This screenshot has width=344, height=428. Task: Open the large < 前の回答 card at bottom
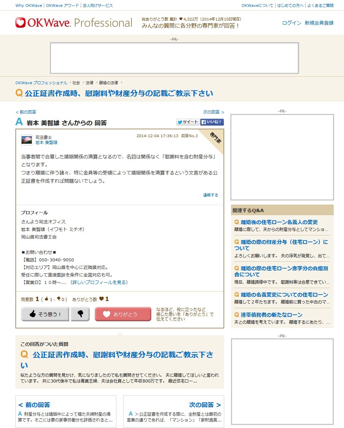point(66,412)
